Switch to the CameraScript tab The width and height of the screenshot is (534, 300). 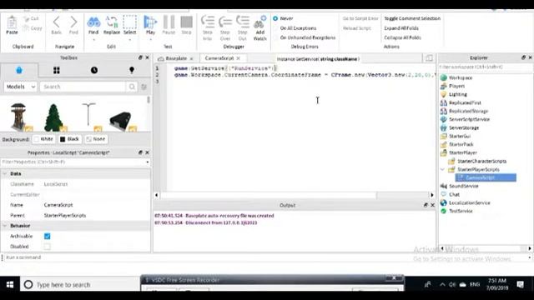[219, 58]
